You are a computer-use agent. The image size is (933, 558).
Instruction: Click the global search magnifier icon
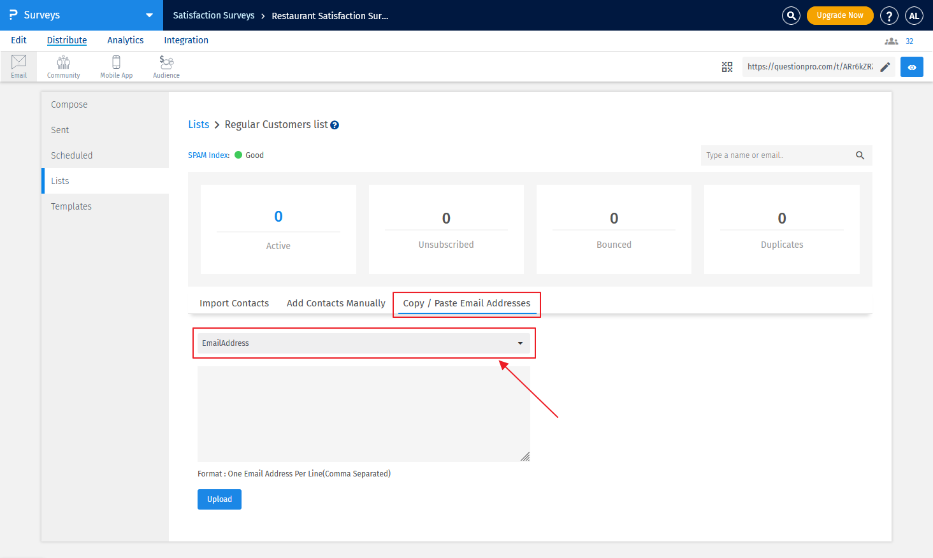(791, 15)
